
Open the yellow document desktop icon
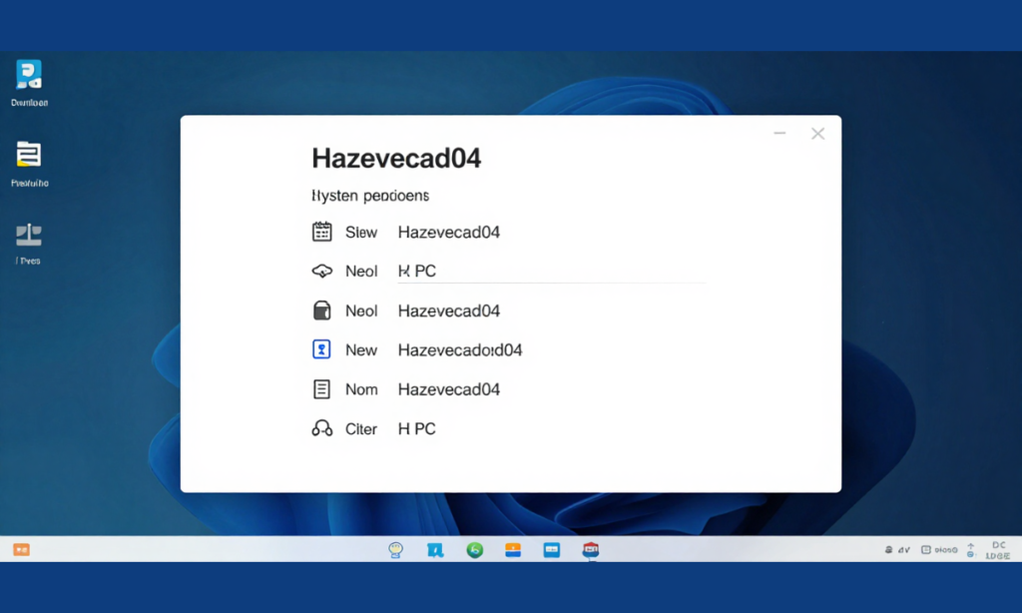click(x=29, y=155)
